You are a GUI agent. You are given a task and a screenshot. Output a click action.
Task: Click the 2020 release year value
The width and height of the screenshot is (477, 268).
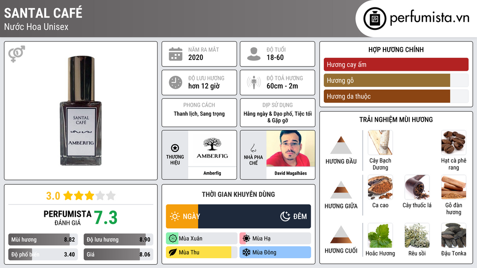(x=196, y=57)
